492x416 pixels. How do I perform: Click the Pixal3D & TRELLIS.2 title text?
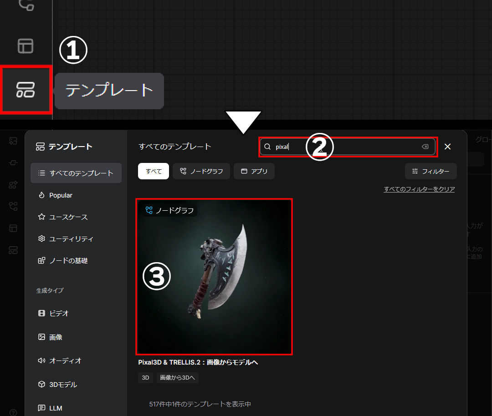(x=198, y=362)
